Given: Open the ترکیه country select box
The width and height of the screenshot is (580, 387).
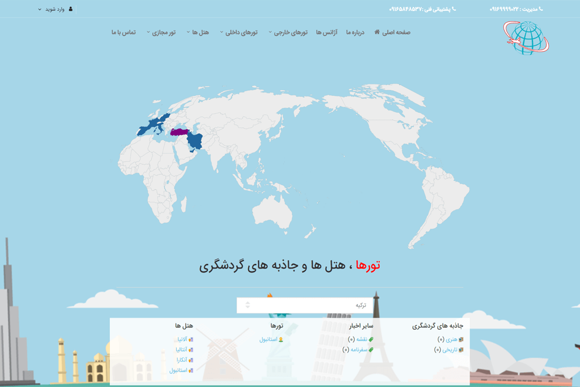Looking at the screenshot, I should (305, 305).
